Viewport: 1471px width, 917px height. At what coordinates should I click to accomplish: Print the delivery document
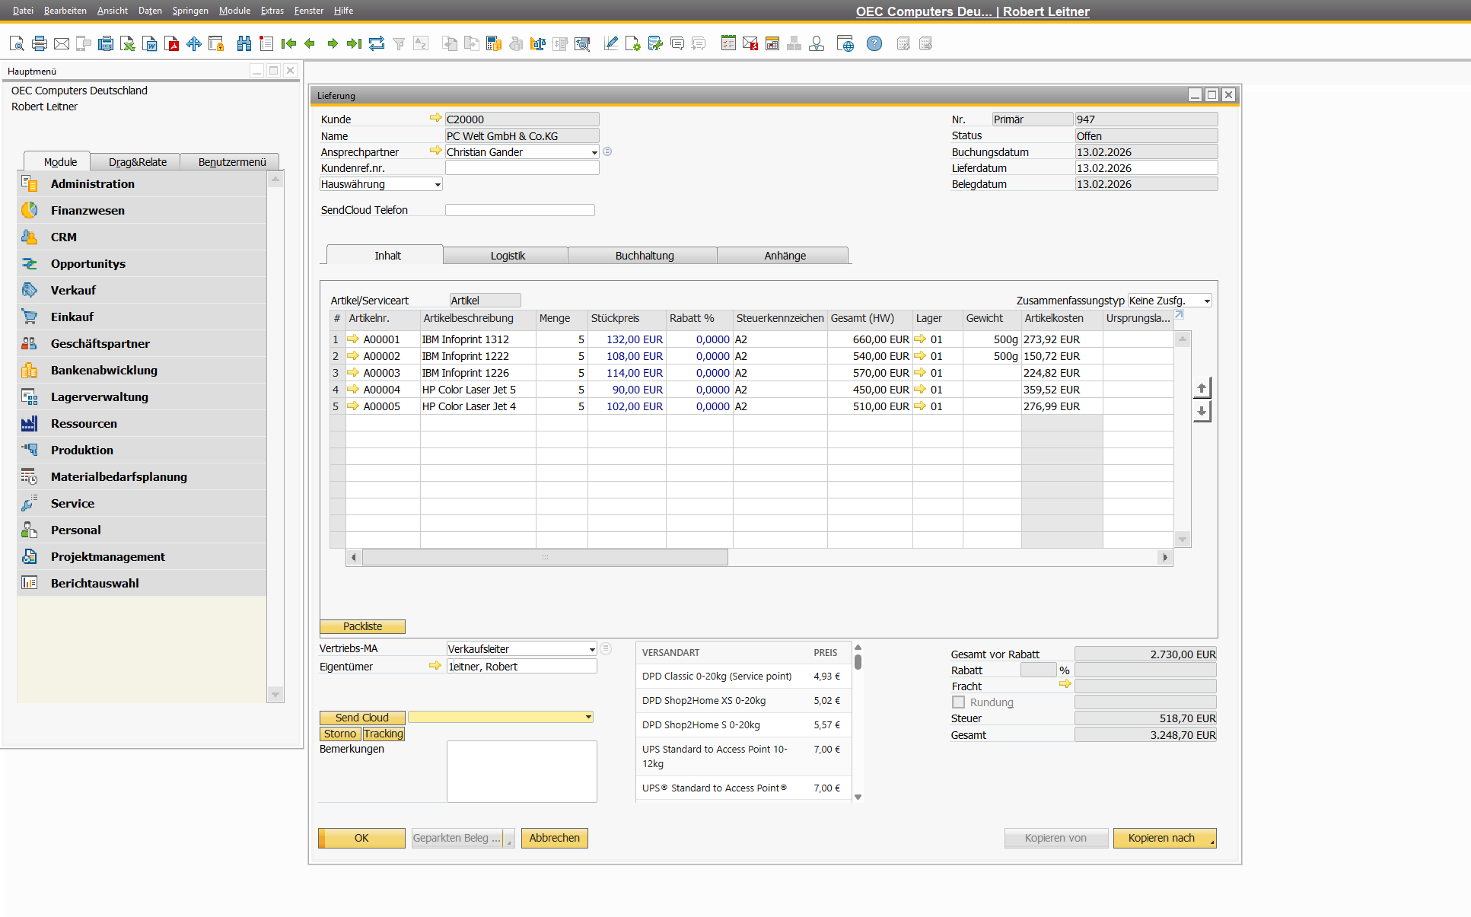(39, 43)
